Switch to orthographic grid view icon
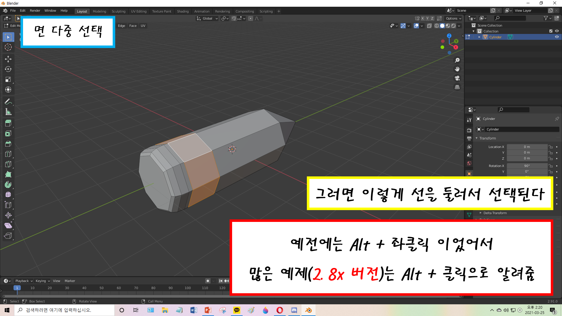This screenshot has height=316, width=562. pyautogui.click(x=457, y=87)
